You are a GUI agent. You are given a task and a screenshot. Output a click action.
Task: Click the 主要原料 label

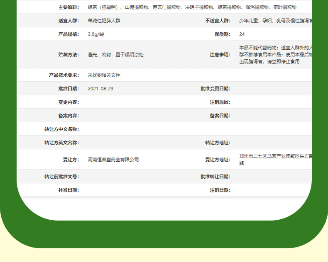69,7
